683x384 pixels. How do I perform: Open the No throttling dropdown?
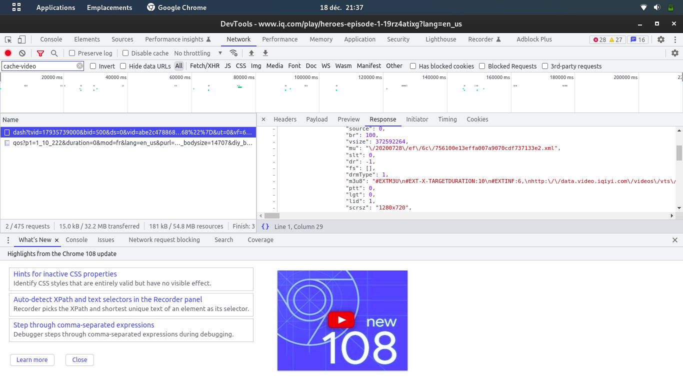click(x=198, y=53)
